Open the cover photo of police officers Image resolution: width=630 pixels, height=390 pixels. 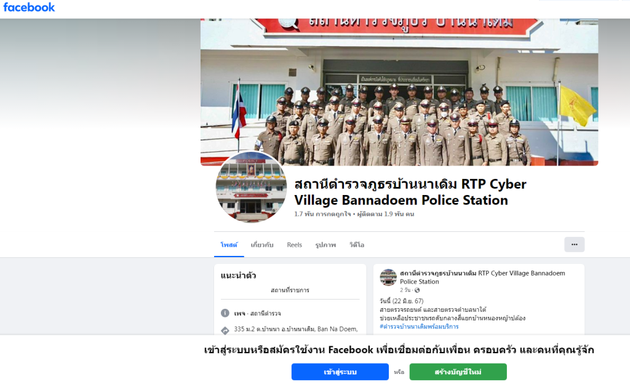pos(399,92)
